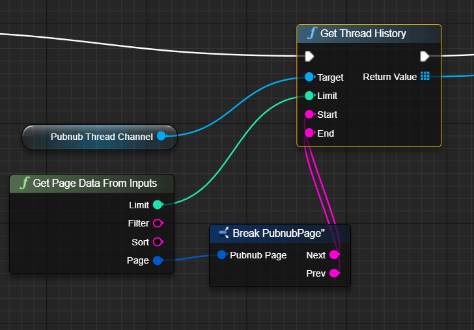Click the magenta End pin

coord(309,133)
